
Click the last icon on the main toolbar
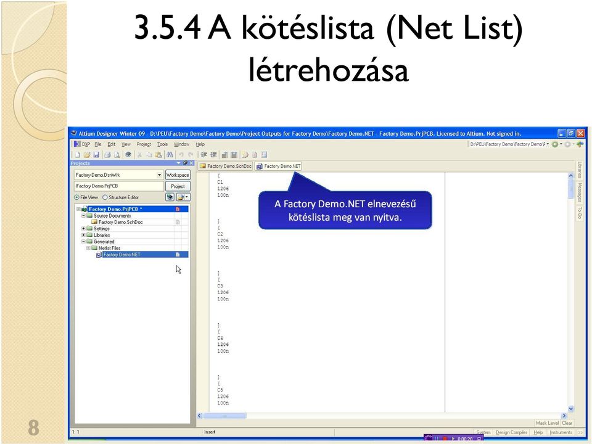coord(264,155)
